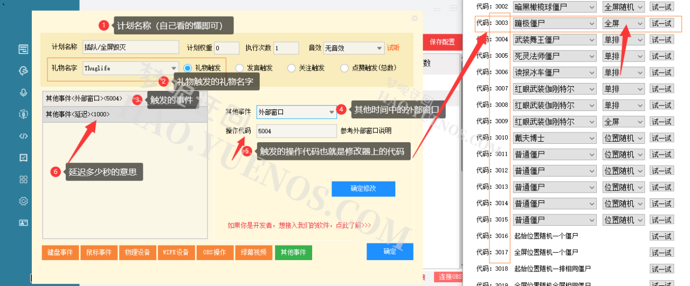The width and height of the screenshot is (690, 286).
Task: Click the text 全屏位置随机一个僵尸
Action: click(547, 253)
